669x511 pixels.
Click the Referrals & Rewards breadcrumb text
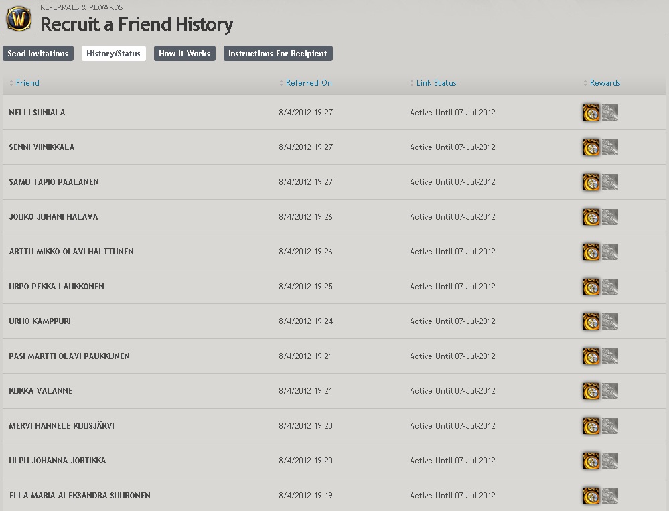point(81,7)
